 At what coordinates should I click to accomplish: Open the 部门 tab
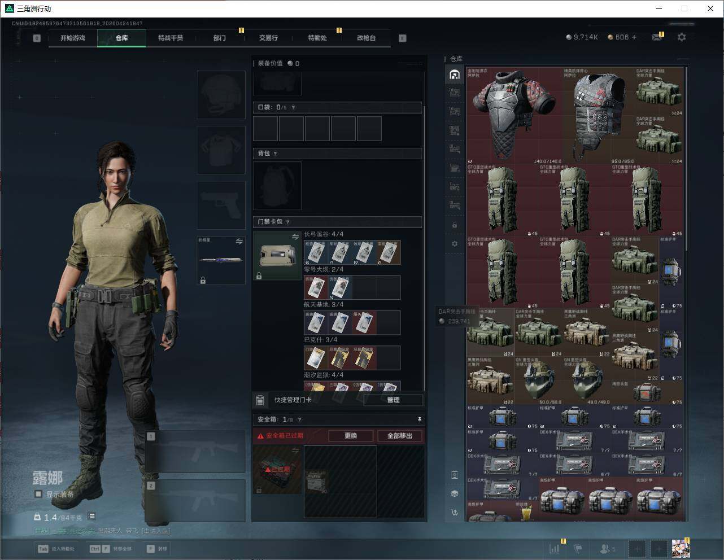click(220, 38)
